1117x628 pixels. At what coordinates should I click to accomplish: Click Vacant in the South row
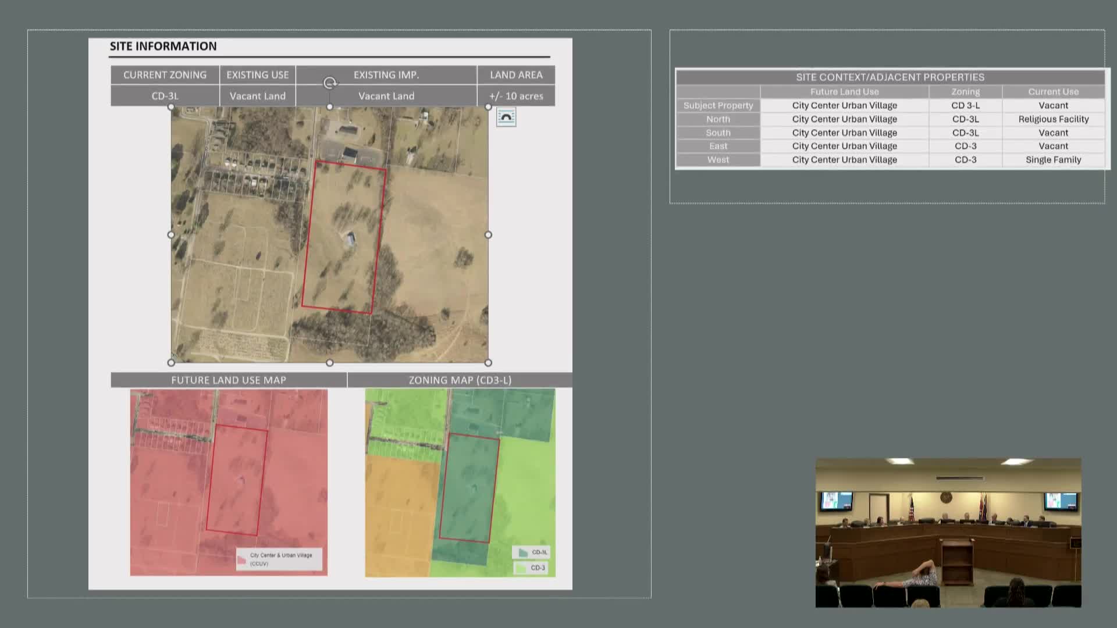1054,133
